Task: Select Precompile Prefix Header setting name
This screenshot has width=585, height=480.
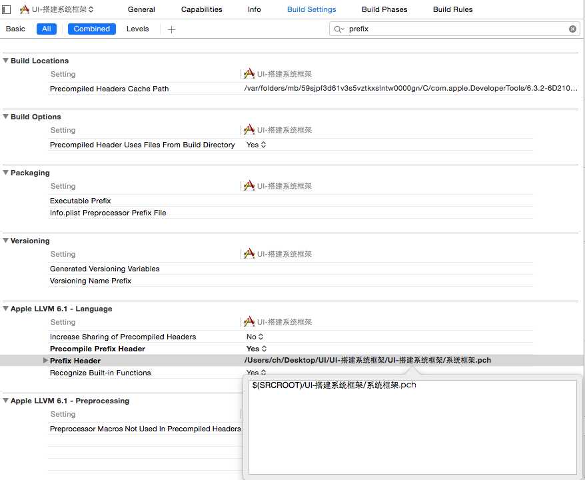Action: (x=97, y=349)
